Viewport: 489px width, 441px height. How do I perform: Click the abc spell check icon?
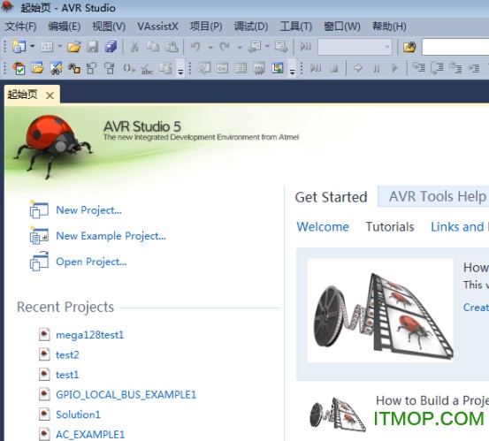147,69
